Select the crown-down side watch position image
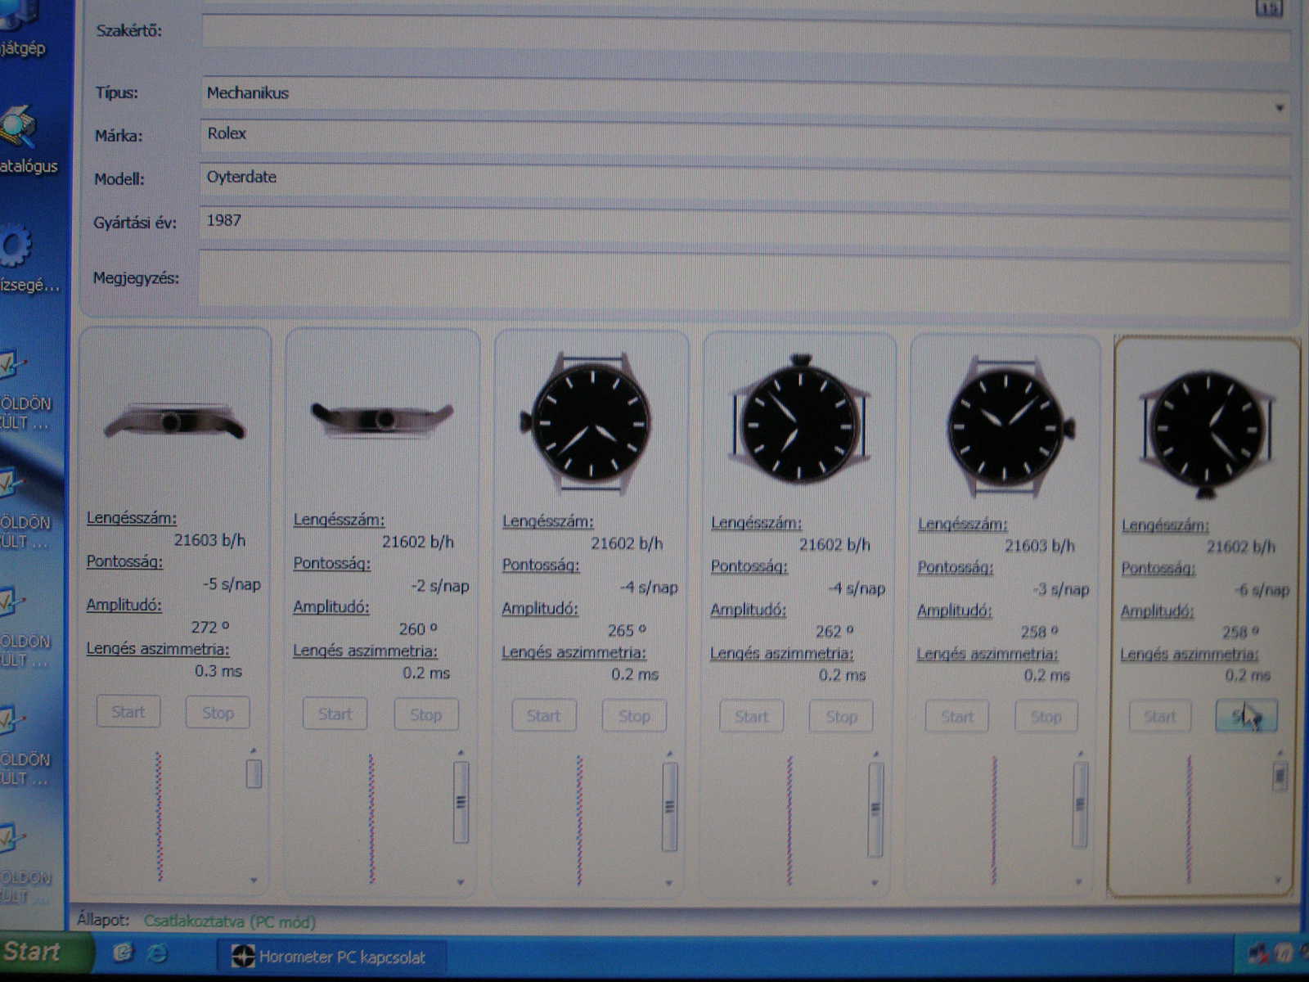 click(x=175, y=422)
